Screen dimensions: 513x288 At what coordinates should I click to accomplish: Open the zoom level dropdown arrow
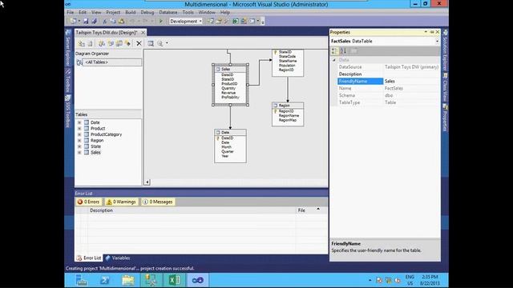(x=167, y=43)
